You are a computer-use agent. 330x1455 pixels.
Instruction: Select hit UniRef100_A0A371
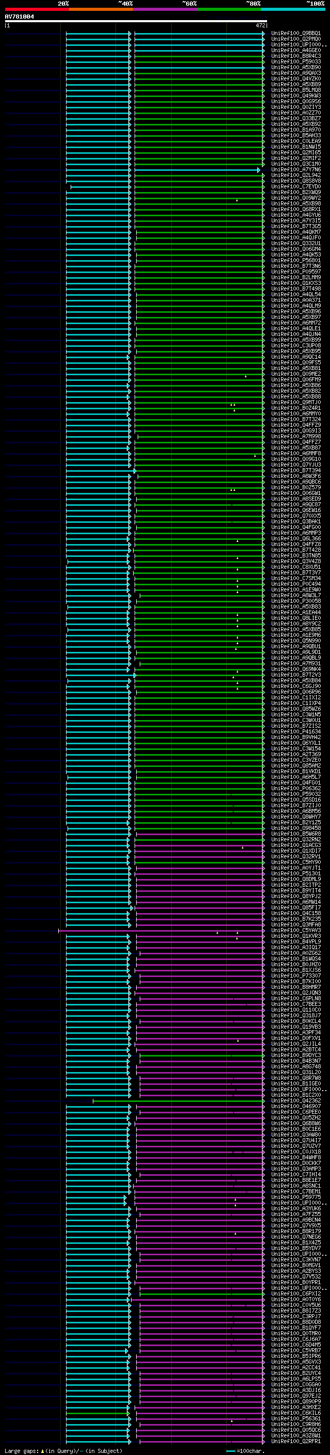pos(296,300)
